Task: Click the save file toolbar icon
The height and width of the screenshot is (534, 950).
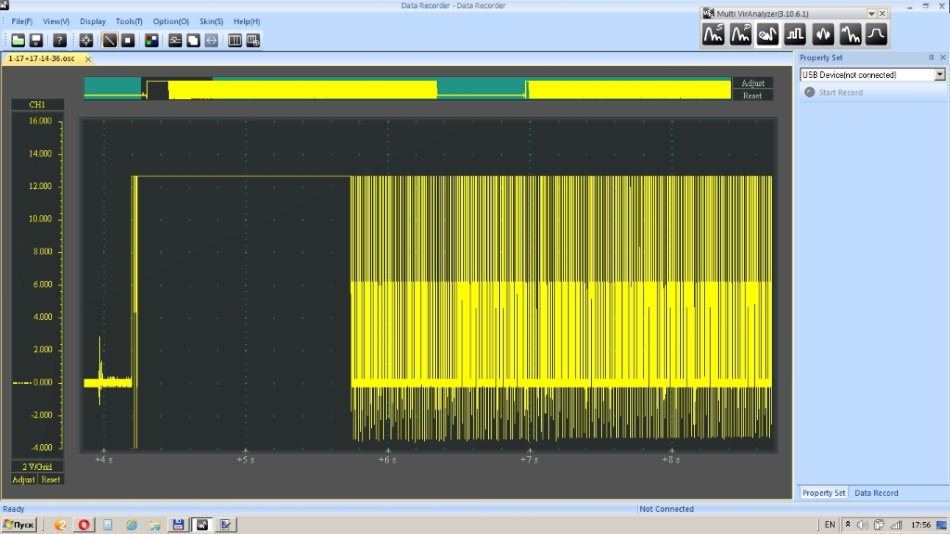Action: coord(36,40)
